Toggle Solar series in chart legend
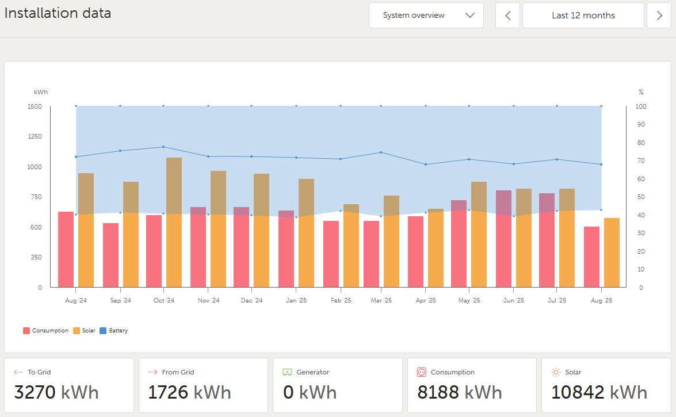This screenshot has height=417, width=676. 84,331
